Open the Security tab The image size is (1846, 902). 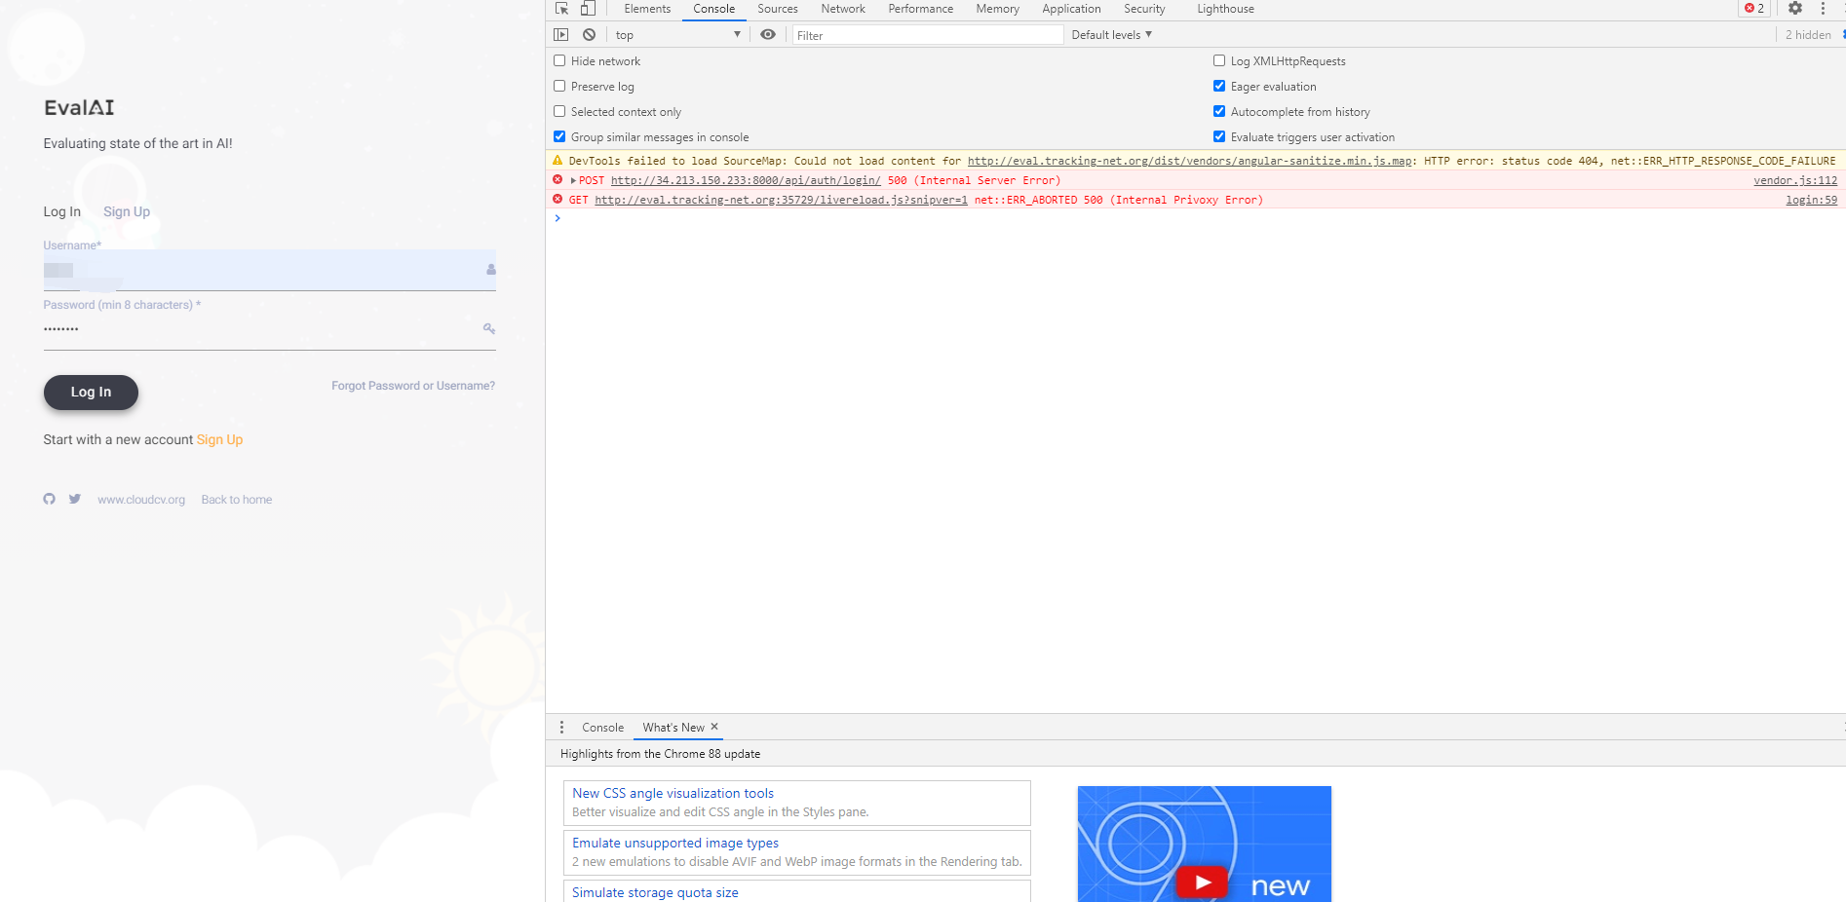pos(1144,9)
